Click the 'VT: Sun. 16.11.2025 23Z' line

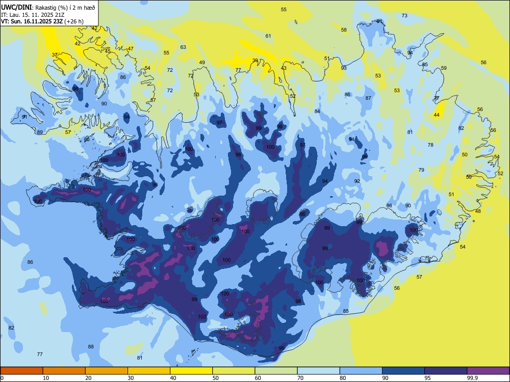coord(32,21)
